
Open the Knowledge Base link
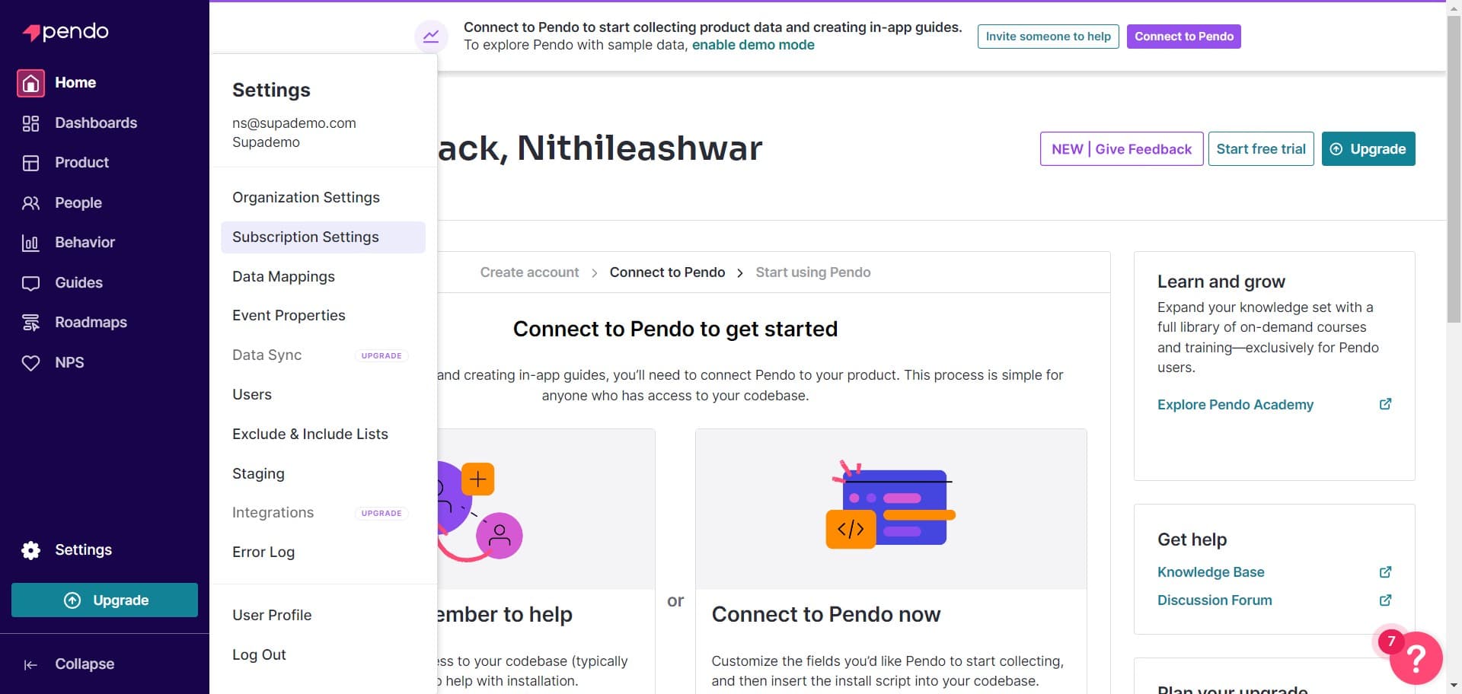(1210, 572)
